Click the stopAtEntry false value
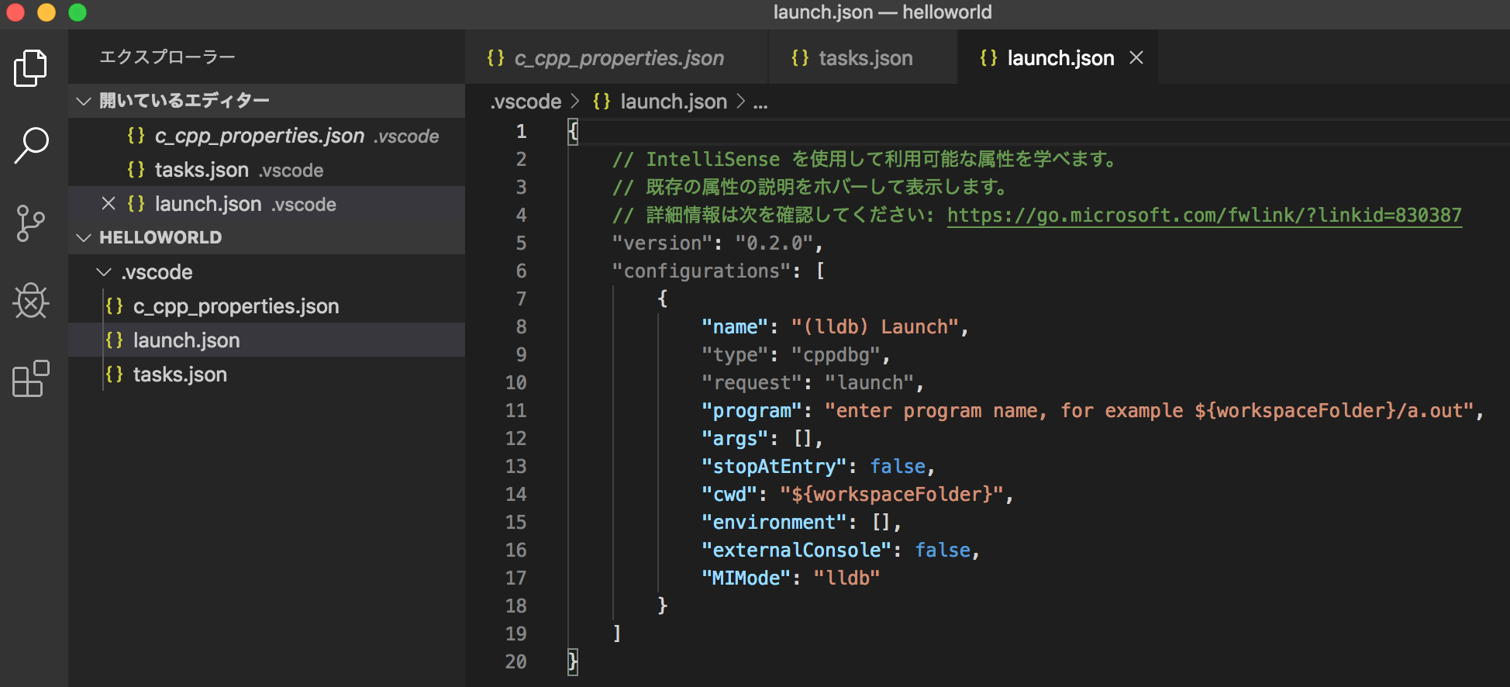Viewport: 1510px width, 687px height. (898, 466)
